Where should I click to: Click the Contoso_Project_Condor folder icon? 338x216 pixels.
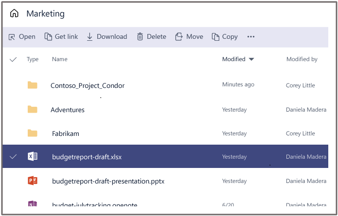point(33,85)
